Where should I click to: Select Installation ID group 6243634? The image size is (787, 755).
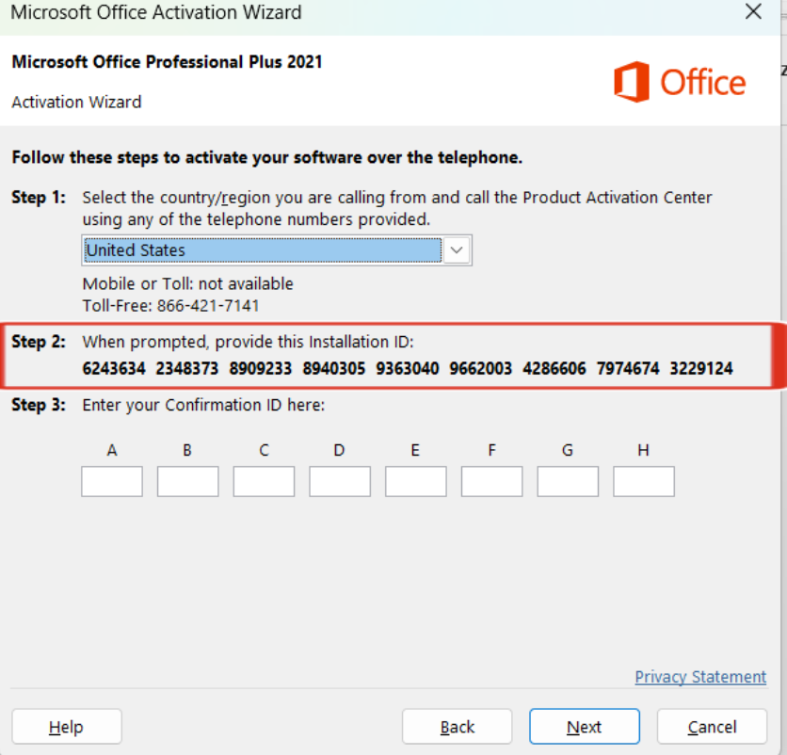(x=114, y=368)
